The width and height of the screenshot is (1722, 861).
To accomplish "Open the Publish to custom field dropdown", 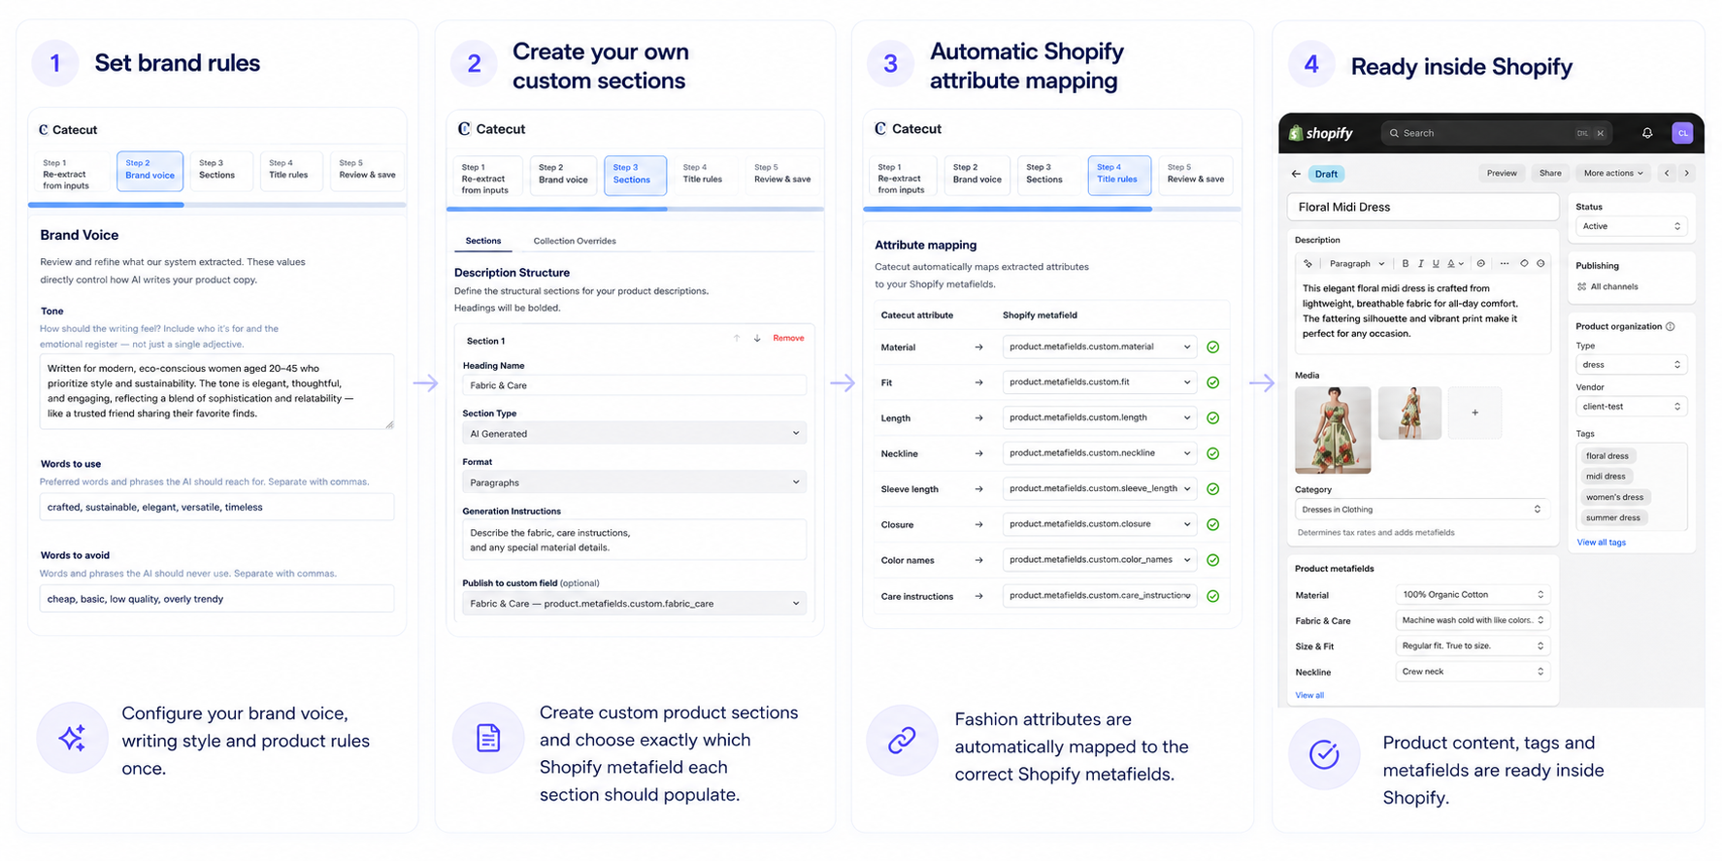I will (634, 604).
